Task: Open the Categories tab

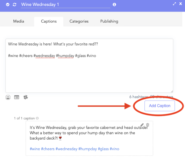Action: pos(79,21)
